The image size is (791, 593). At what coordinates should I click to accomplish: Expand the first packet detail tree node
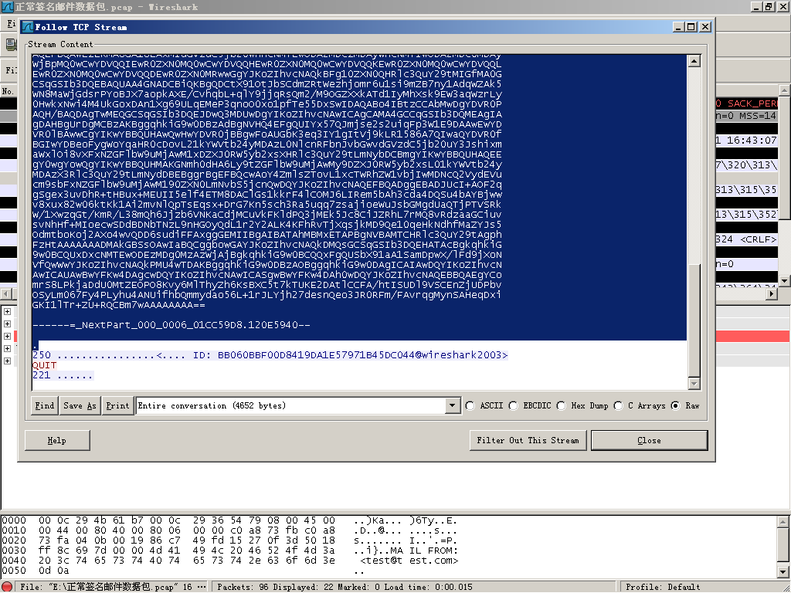[x=7, y=312]
